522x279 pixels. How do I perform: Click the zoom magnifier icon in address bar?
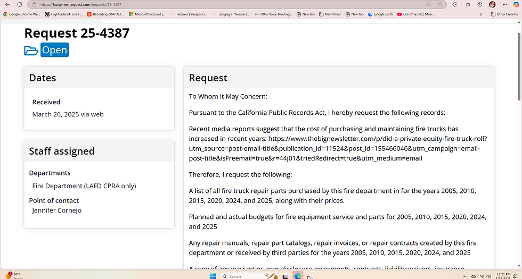(429, 5)
